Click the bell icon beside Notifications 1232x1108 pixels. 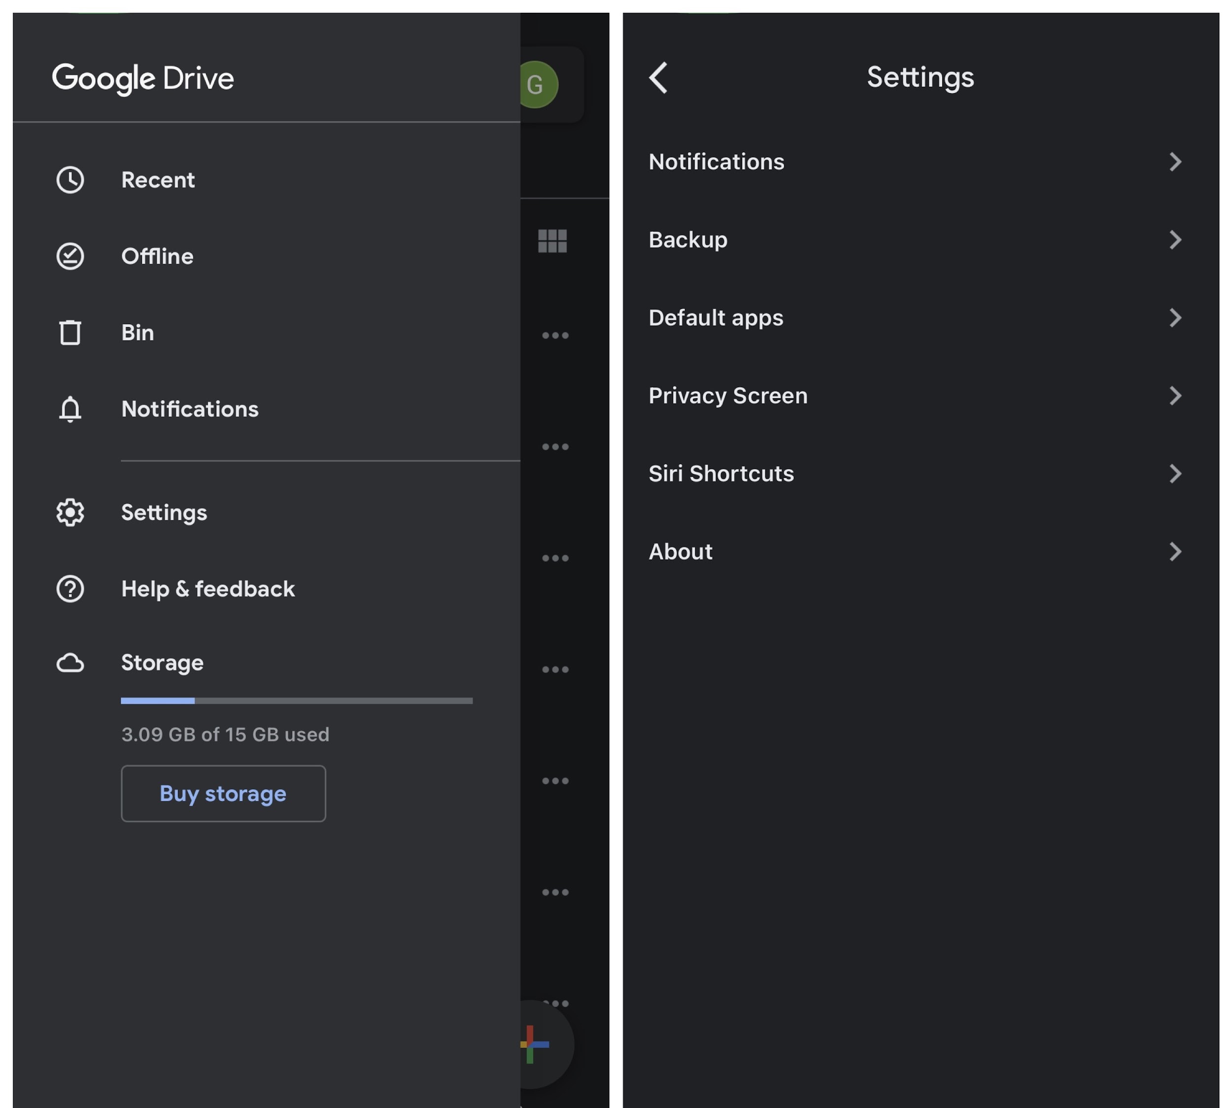70,409
